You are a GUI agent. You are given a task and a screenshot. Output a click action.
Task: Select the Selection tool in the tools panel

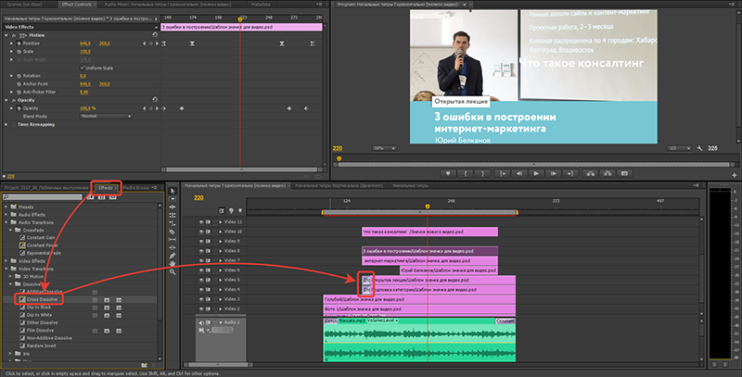(x=173, y=191)
